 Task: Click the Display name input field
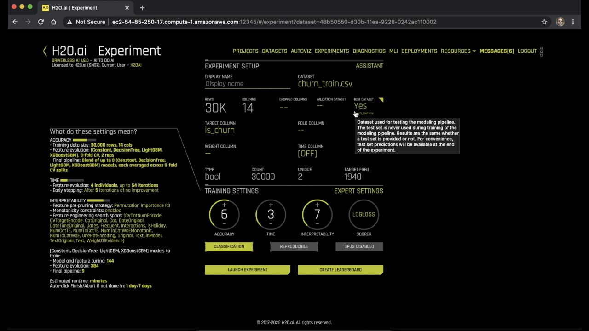[248, 84]
